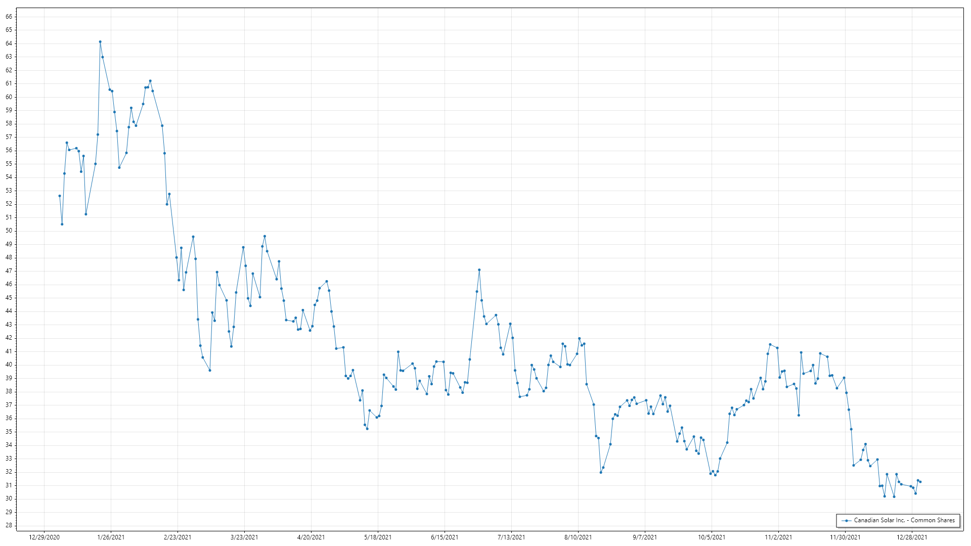Click the 1/26/2021 x-axis date label
The image size is (971, 546).
pyautogui.click(x=111, y=537)
